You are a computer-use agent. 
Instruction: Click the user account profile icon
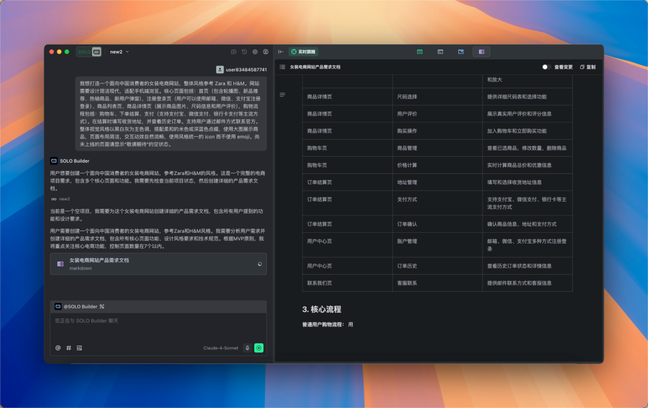pos(266,52)
